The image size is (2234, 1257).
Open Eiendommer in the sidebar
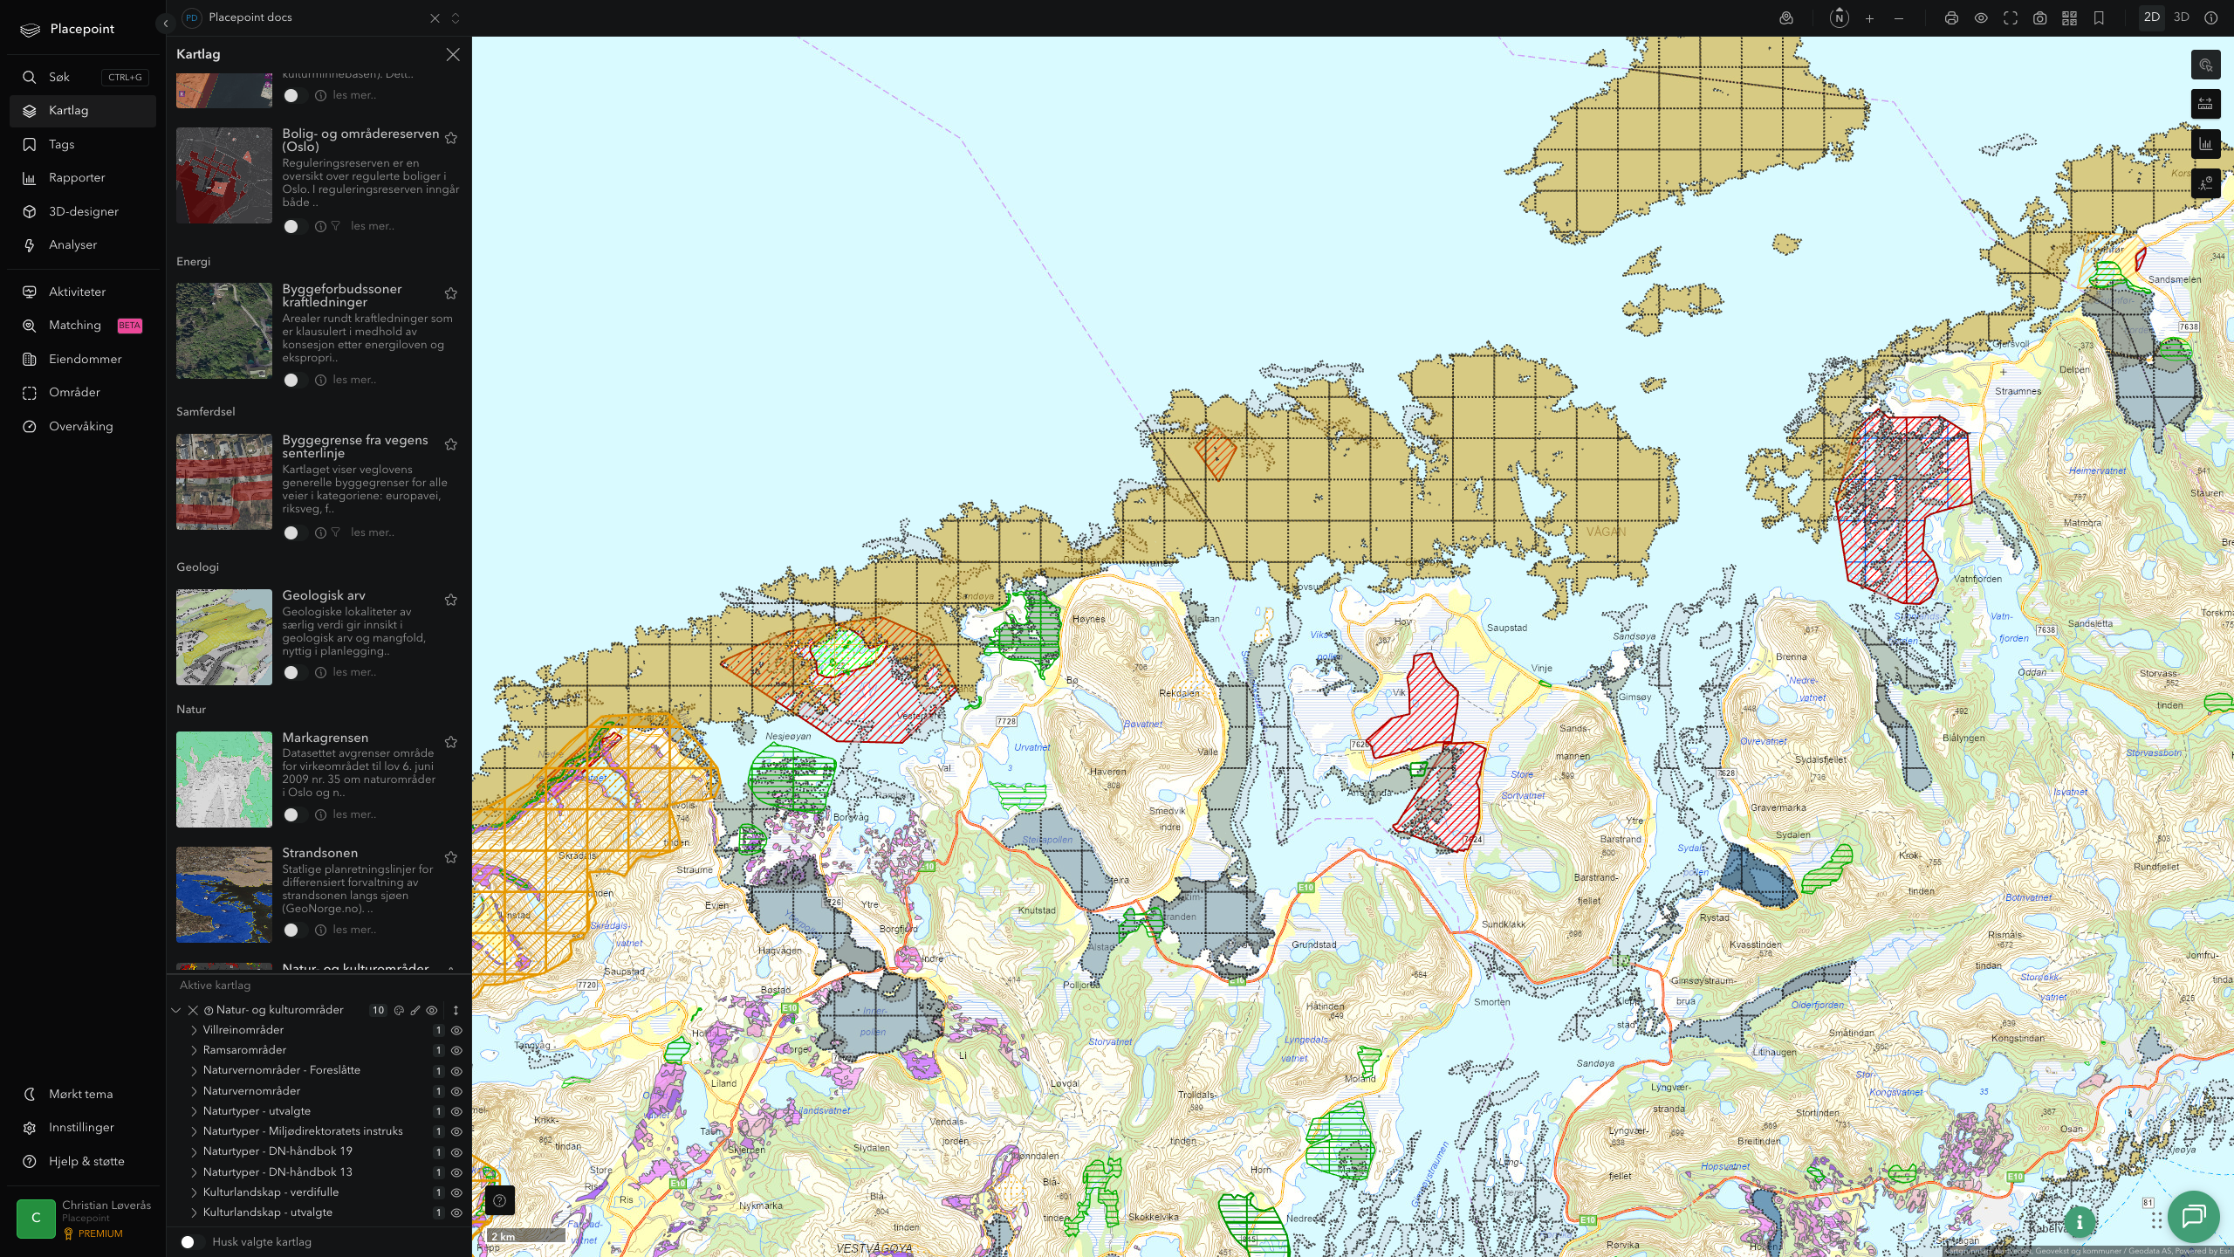pos(83,360)
